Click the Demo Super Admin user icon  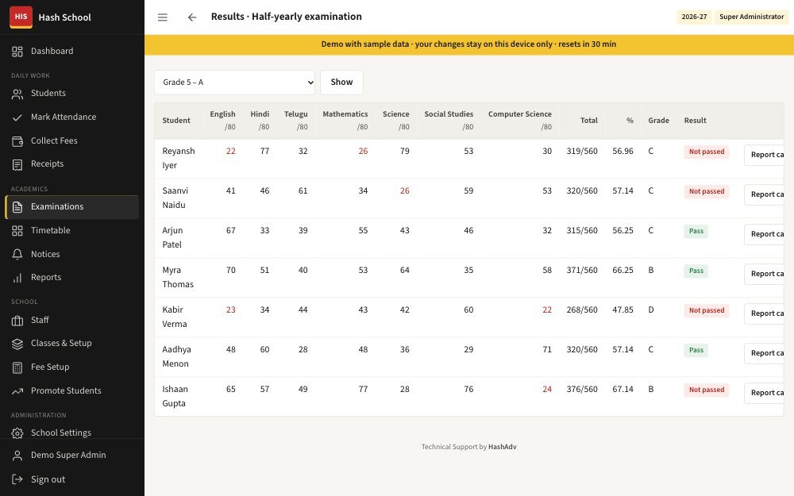[17, 456]
